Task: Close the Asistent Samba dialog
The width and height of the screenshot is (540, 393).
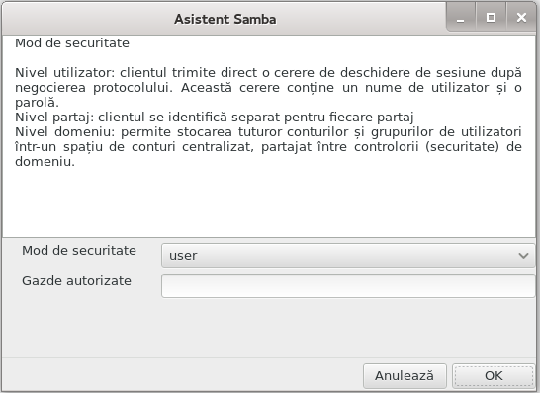Action: click(x=521, y=17)
